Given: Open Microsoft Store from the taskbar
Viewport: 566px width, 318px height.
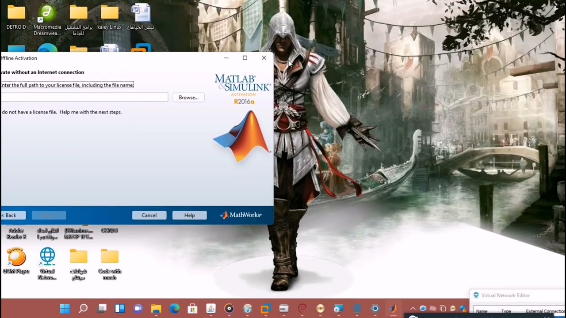Looking at the screenshot, I should click(x=192, y=308).
